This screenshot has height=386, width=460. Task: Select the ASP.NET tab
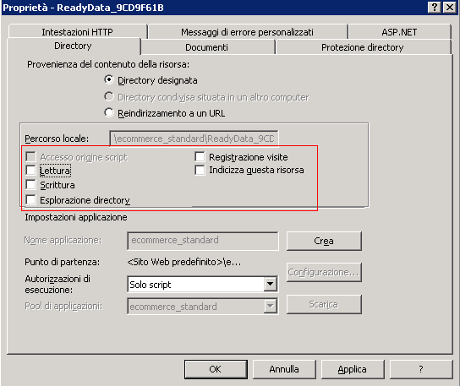click(x=399, y=31)
